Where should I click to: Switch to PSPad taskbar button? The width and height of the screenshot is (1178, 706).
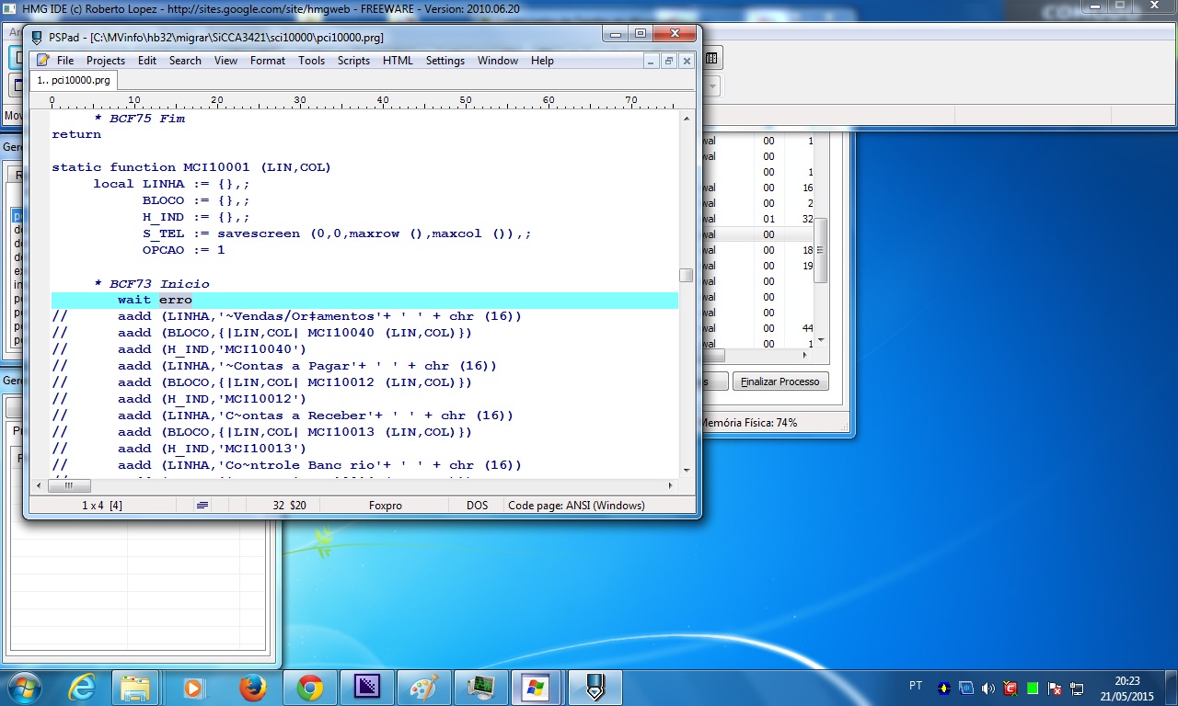click(x=595, y=688)
